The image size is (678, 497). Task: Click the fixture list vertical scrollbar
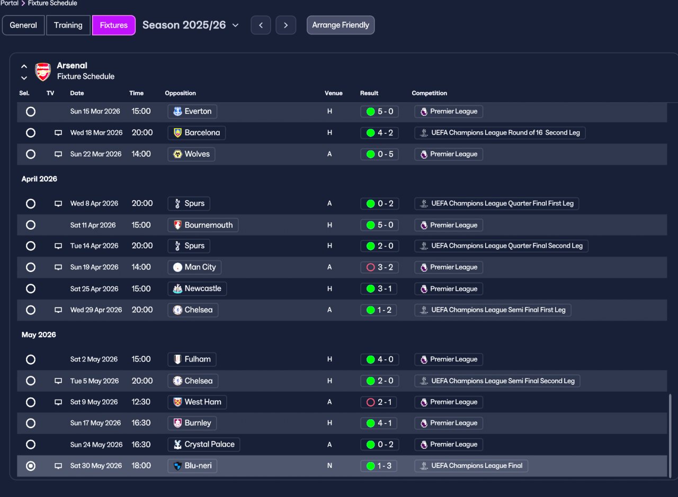[x=670, y=434]
